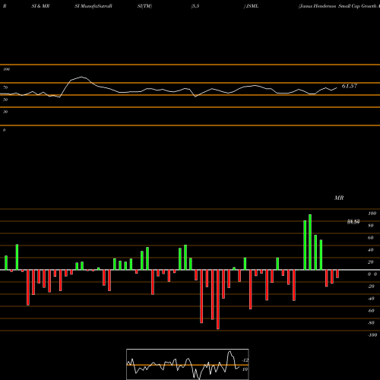The height and width of the screenshot is (380, 380).
Task: Click the '30' label on RSI axis
Action: (5, 112)
